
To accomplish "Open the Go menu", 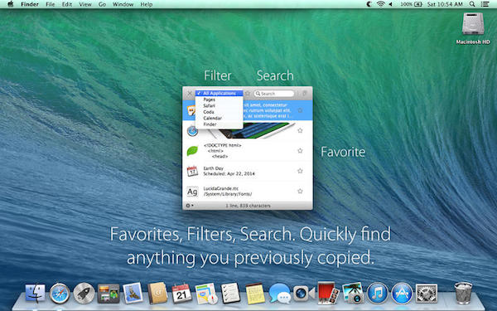I will click(x=102, y=4).
